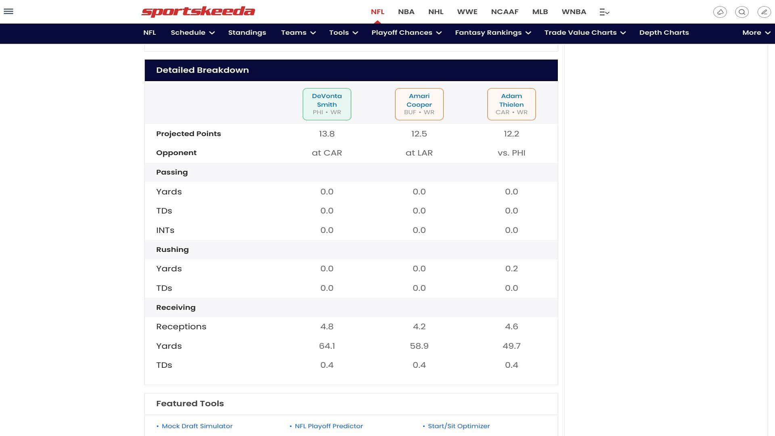Click the 58.9 receiving yards value

419,346
